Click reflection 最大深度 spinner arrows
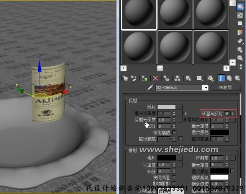The image size is (246, 194). tap(227, 126)
